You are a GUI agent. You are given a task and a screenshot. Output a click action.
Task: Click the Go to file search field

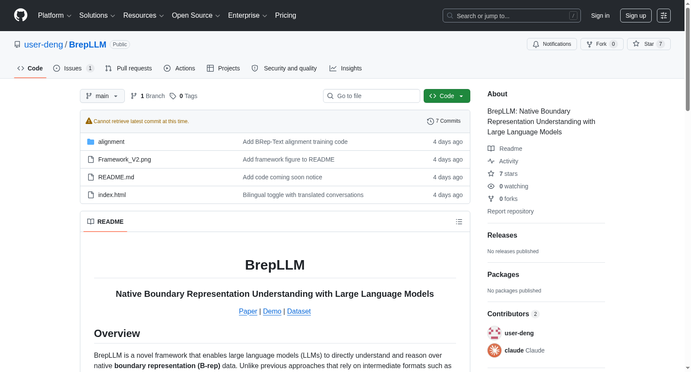tap(371, 96)
